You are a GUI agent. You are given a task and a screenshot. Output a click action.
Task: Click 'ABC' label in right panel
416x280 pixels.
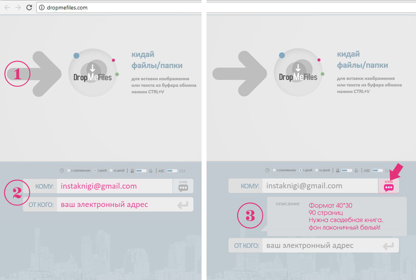coord(367,170)
